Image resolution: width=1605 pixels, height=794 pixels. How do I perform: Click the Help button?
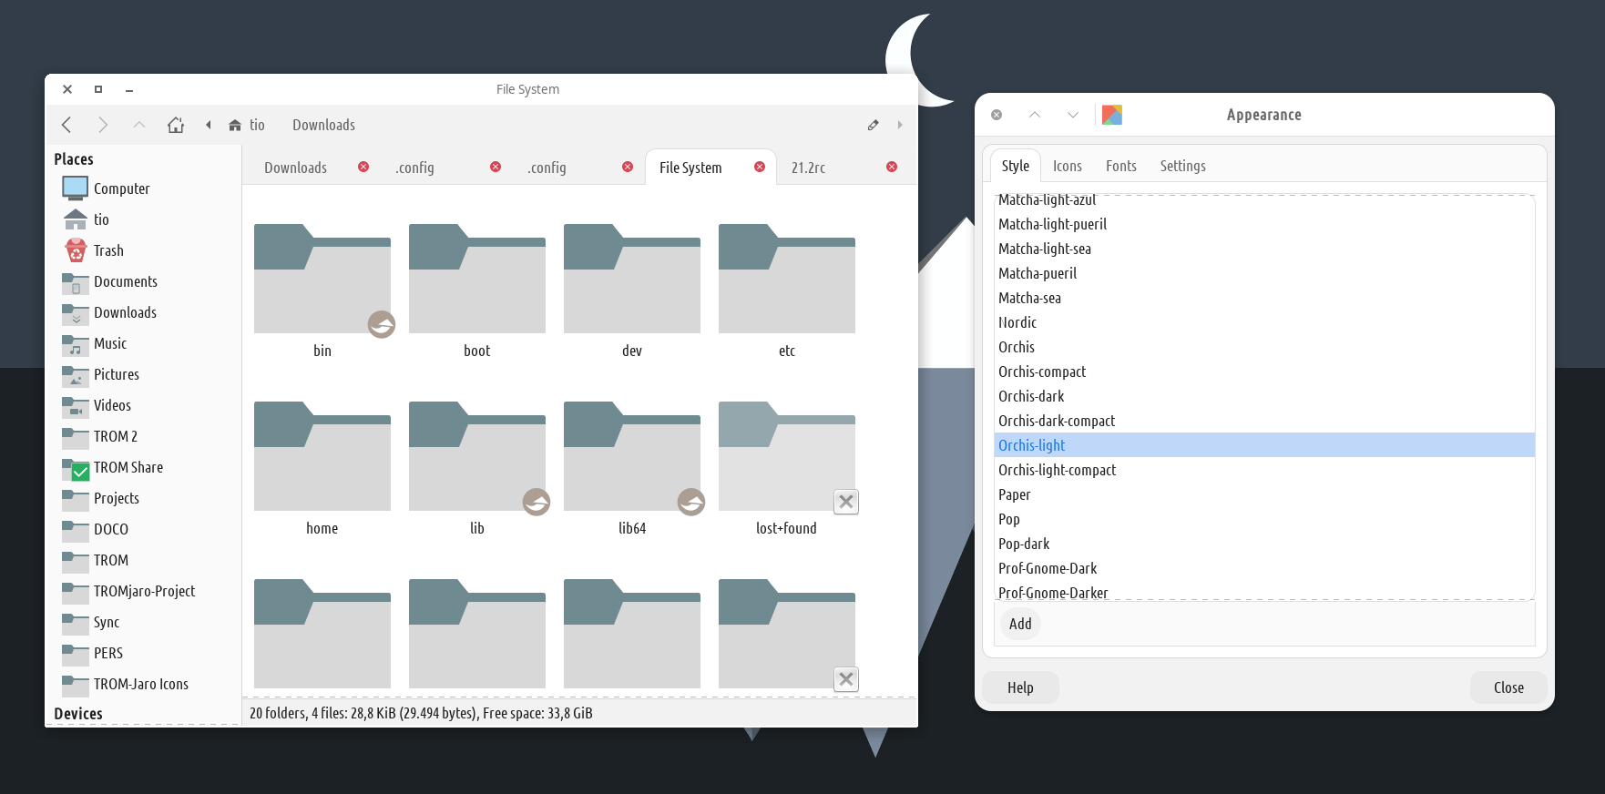[x=1020, y=687]
